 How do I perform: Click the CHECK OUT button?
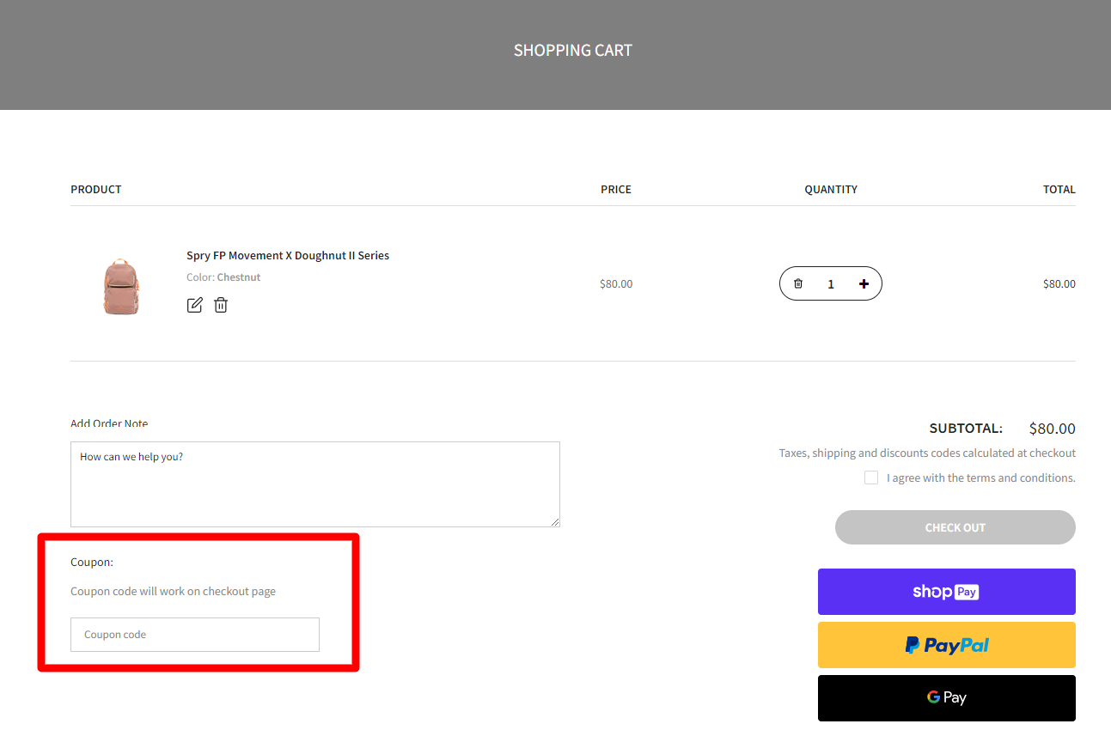coord(955,527)
